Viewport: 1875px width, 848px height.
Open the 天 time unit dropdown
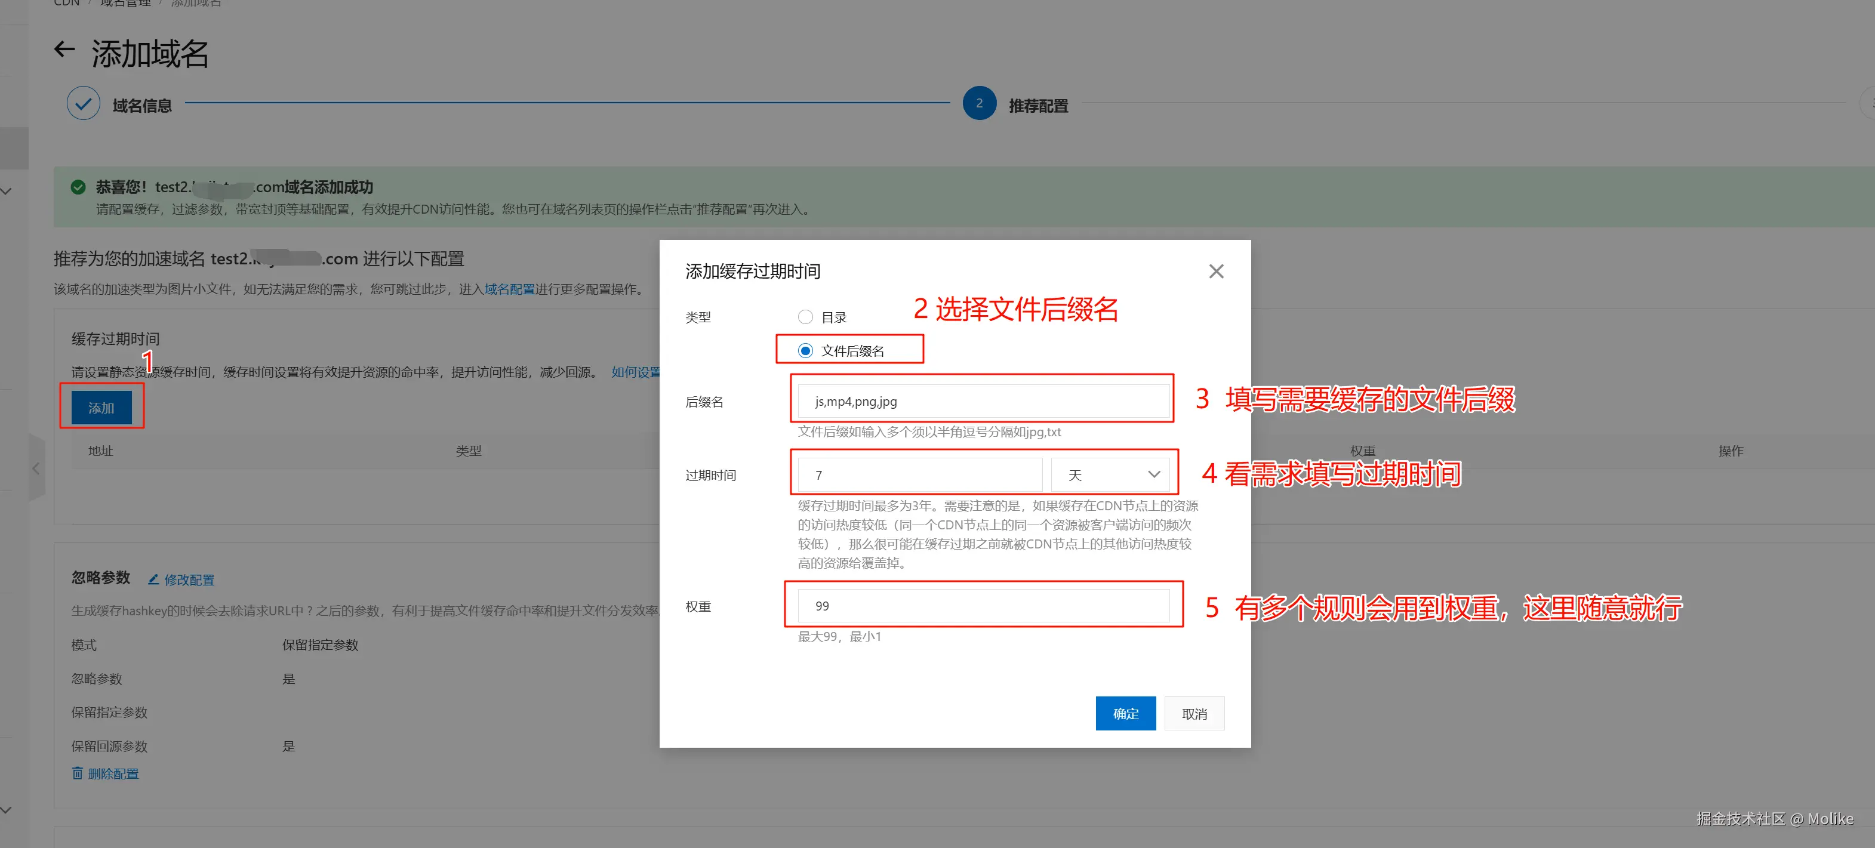click(x=1111, y=474)
